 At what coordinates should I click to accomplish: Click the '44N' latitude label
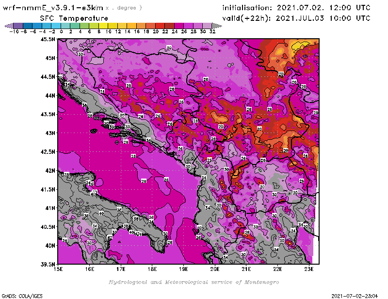(x=50, y=95)
